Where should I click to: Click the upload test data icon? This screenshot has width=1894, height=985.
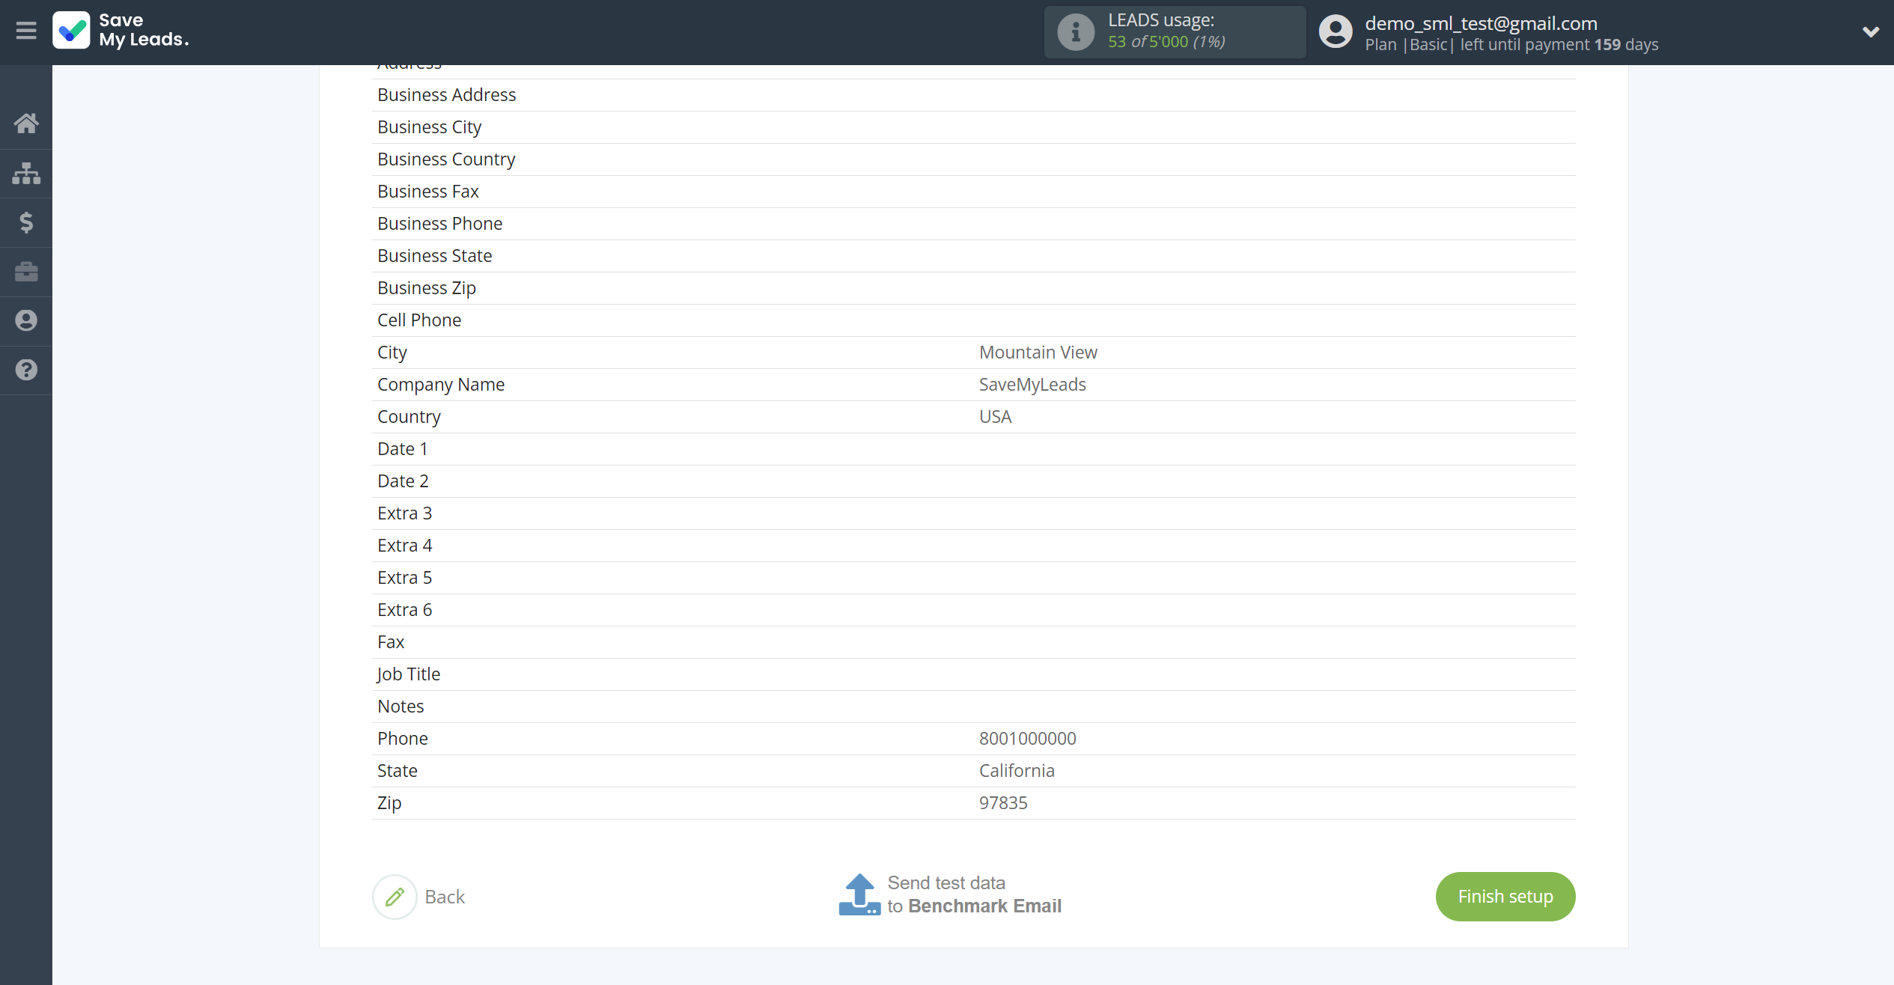coord(859,894)
